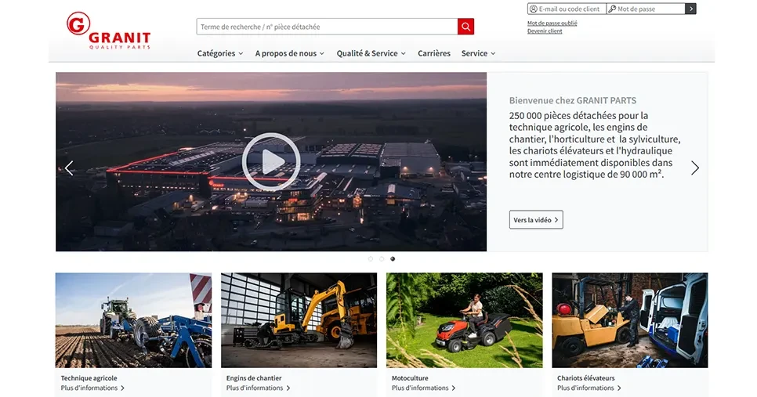Submit login with the arrow button
This screenshot has height=397, width=757.
[690, 9]
